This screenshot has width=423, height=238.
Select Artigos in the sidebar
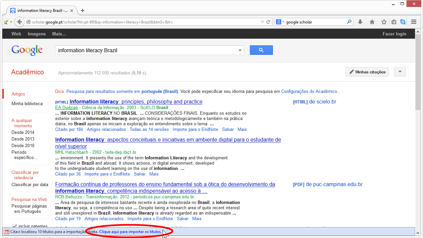click(18, 94)
